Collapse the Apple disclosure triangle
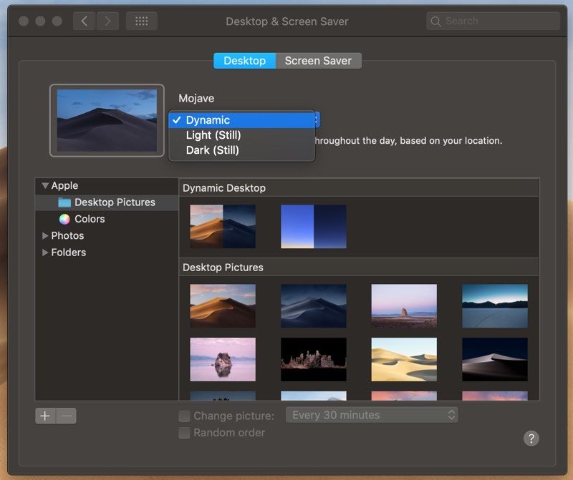The width and height of the screenshot is (573, 480). pyautogui.click(x=45, y=185)
